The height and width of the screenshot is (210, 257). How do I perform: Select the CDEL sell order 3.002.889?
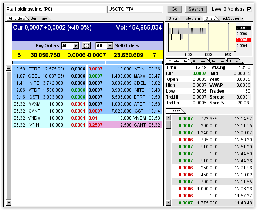click(x=125, y=83)
